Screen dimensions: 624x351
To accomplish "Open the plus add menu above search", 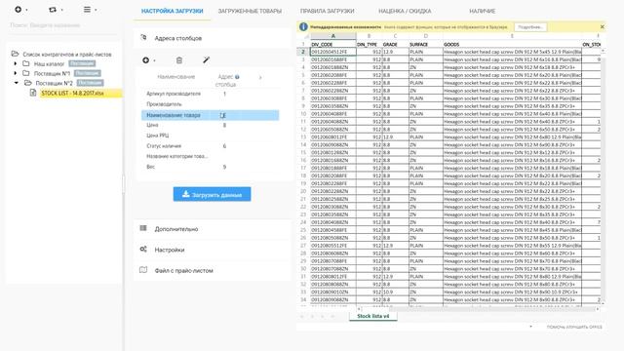I will pyautogui.click(x=20, y=10).
